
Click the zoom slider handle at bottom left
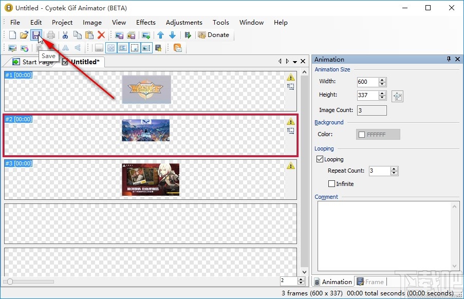[x=10, y=282]
